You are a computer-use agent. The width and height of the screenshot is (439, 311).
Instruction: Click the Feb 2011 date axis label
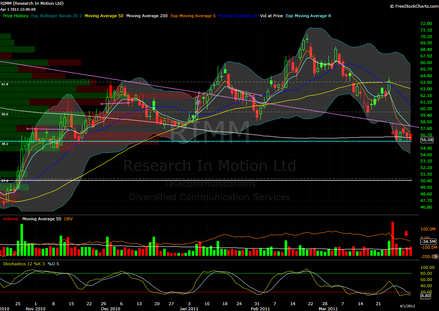[x=260, y=309]
